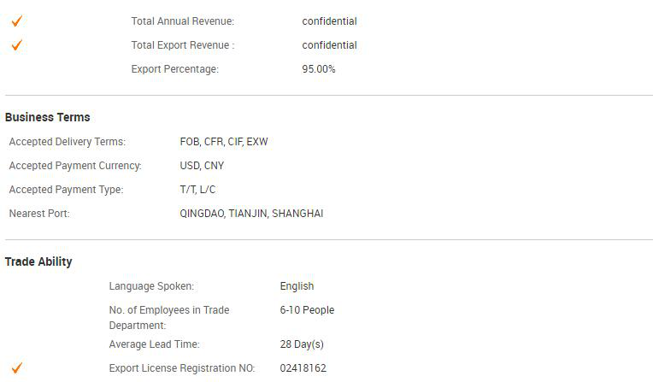Click the confidential value for Total Export Revenue
This screenshot has width=659, height=382.
[330, 45]
